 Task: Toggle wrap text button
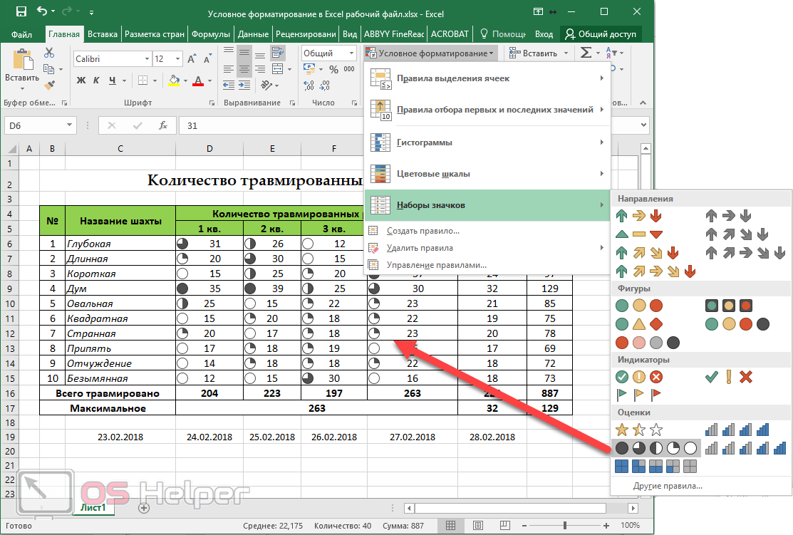[278, 53]
